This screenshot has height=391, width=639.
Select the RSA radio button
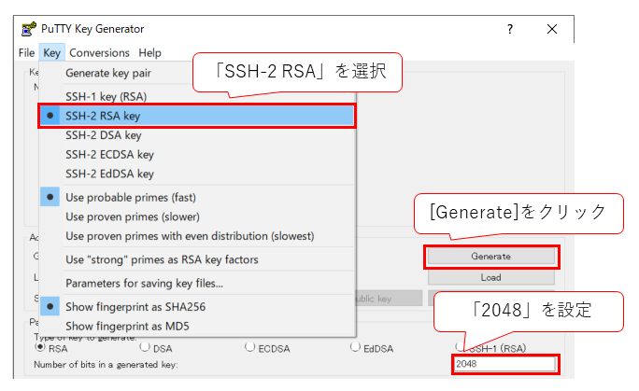[x=40, y=347]
